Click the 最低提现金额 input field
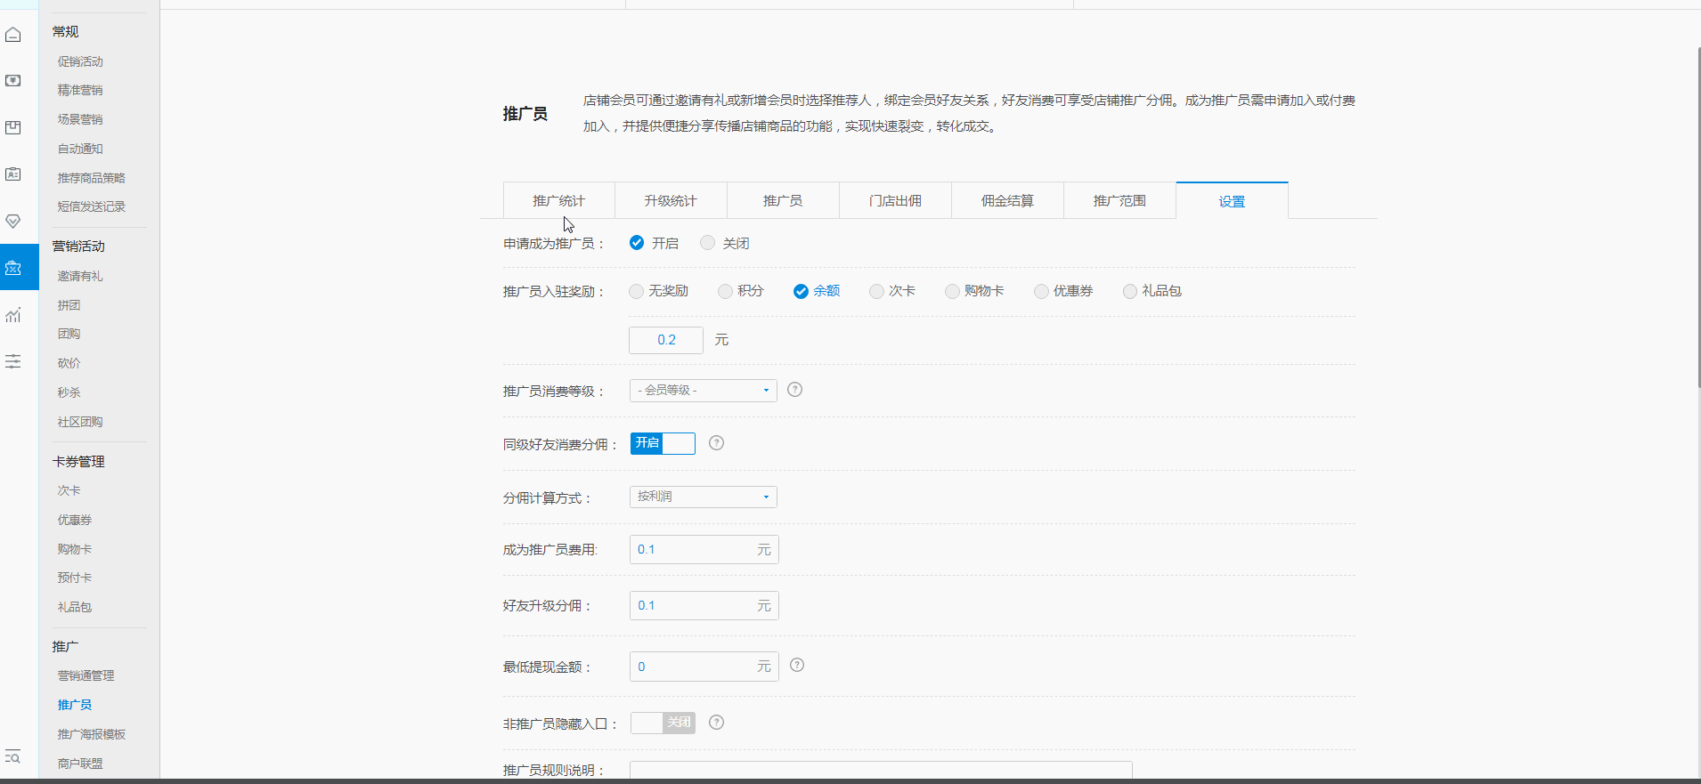This screenshot has width=1701, height=784. (704, 667)
